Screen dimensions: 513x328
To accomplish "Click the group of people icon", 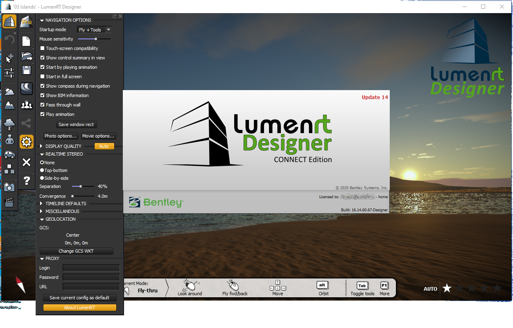I will tap(27, 105).
